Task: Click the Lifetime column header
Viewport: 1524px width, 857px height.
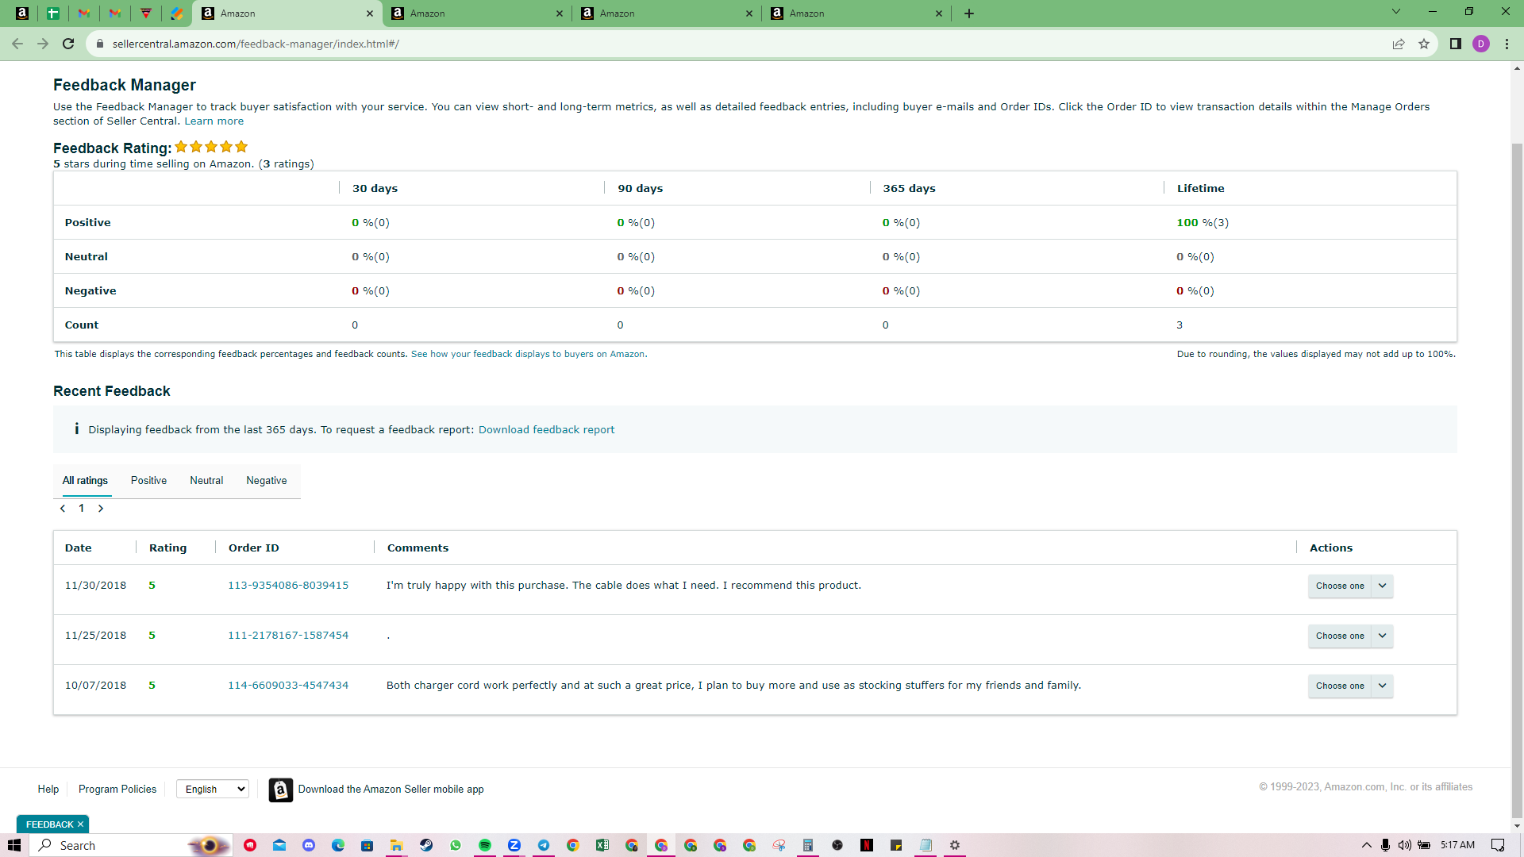Action: click(1200, 189)
